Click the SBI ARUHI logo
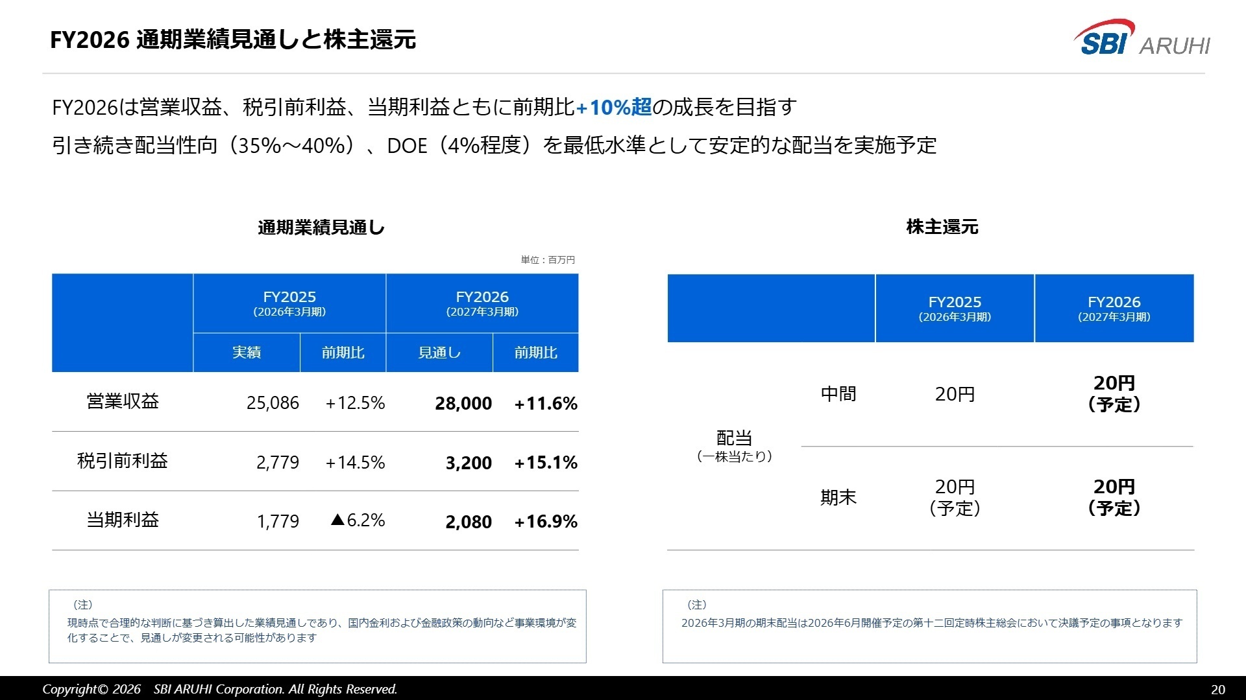Viewport: 1246px width, 700px height. point(1142,38)
